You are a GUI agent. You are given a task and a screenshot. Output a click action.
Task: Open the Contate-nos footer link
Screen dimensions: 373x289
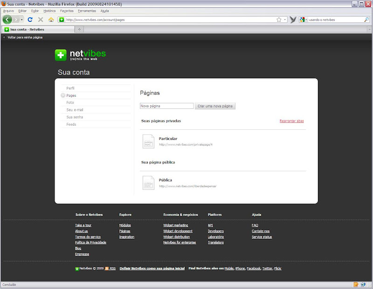point(261,231)
